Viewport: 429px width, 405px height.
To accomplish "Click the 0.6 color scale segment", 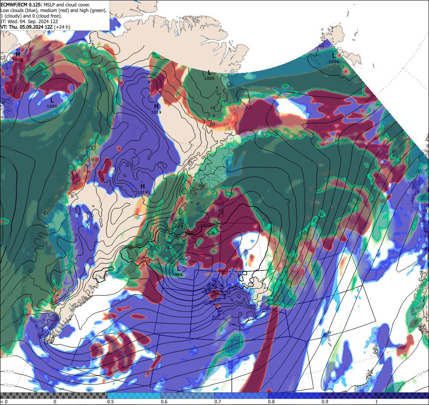I will click(188, 396).
